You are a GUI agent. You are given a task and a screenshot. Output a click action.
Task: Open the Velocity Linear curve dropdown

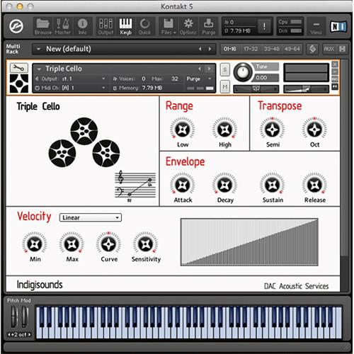click(x=91, y=217)
